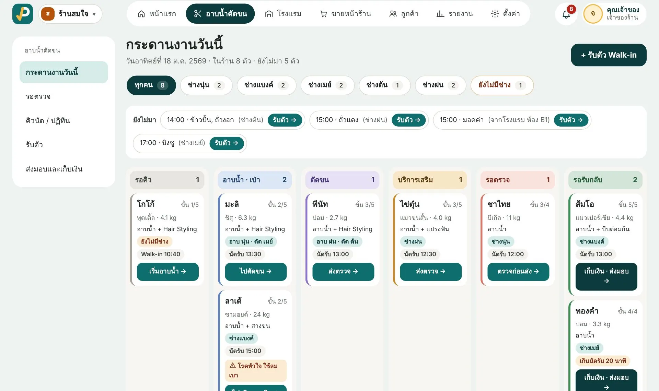Viewport: 659px width, 391px height.
Task: Open คุณเจ้าของ owner profile menu
Action: (x=614, y=14)
